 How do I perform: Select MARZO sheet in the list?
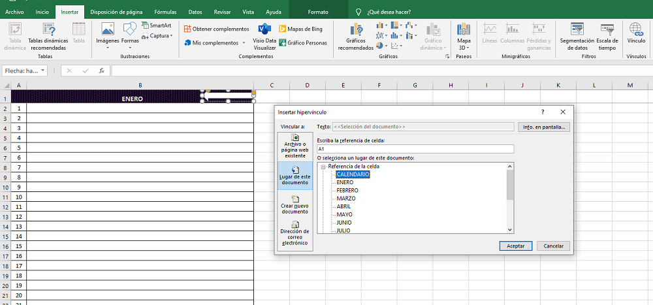pos(346,199)
